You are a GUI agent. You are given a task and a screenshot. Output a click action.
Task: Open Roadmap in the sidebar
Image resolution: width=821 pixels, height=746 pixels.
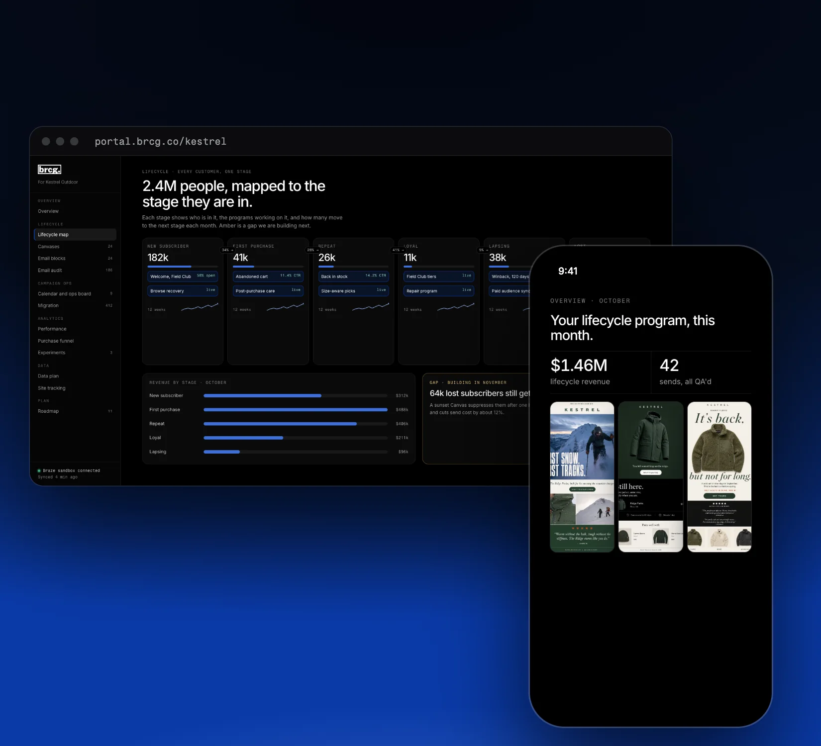pyautogui.click(x=75, y=411)
